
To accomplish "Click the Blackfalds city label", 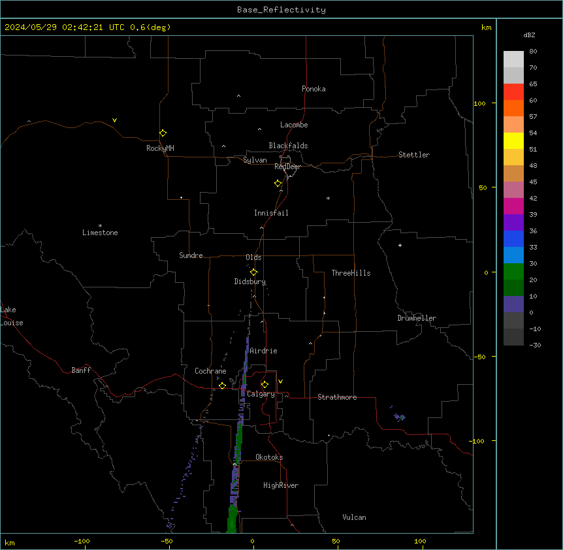I will tap(288, 146).
